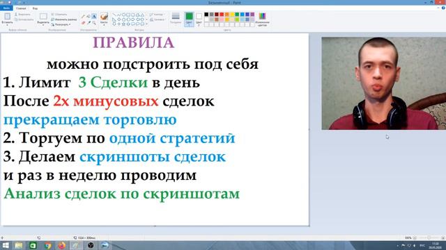Select the Eraser tool
Image resolution: width=446 pixels, height=250 pixels.
[84, 23]
